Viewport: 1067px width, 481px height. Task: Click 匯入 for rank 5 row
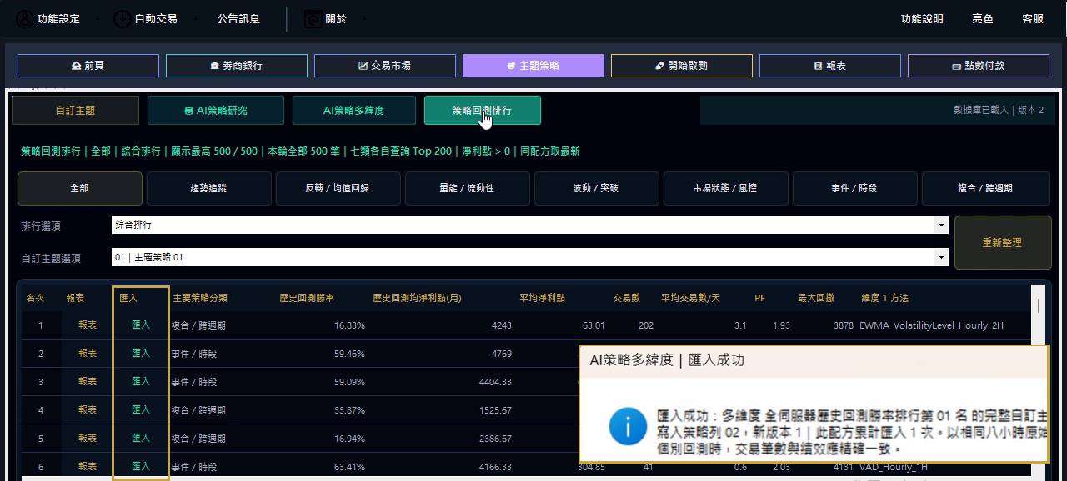[x=141, y=438]
